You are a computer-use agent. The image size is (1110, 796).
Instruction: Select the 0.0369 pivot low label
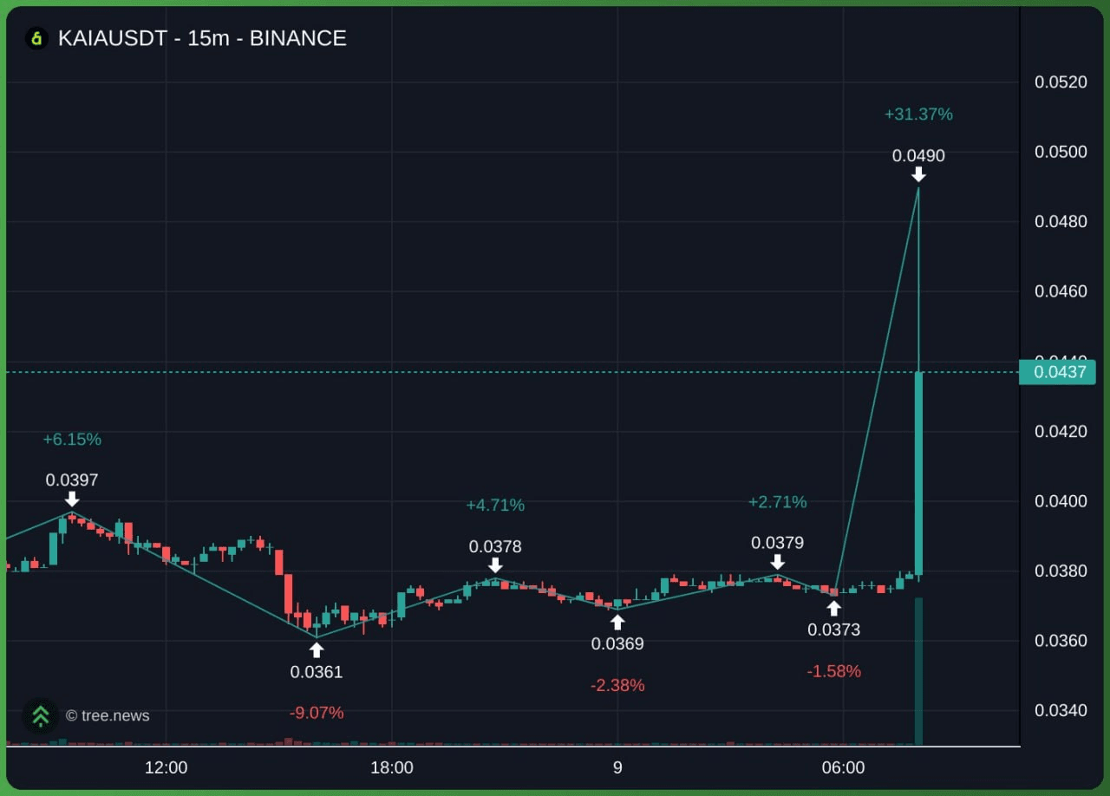coord(617,643)
